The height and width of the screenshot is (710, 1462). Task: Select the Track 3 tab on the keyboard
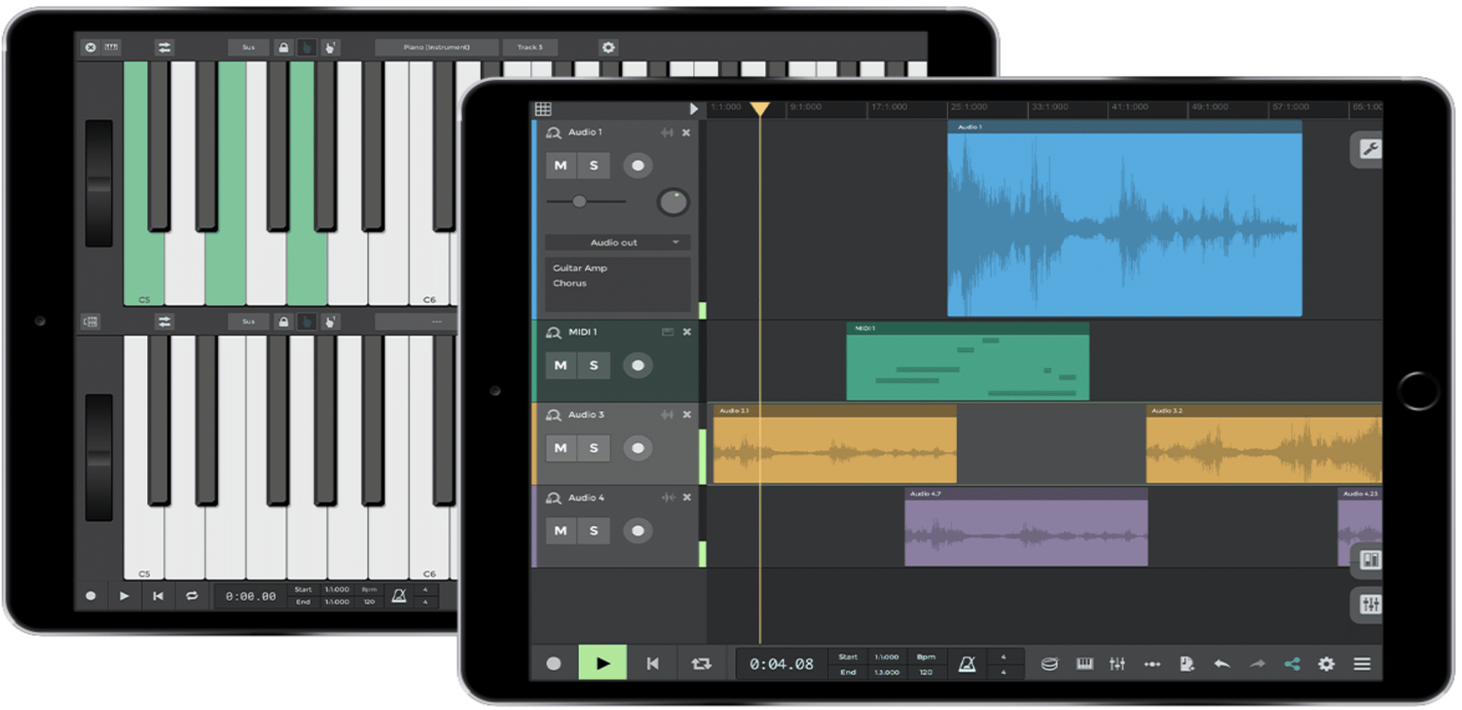[x=530, y=47]
